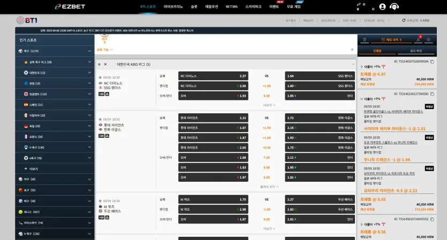Bet SSG 랜더스 win at 1.64
Screen dimensions: 447x240
pos(320,76)
